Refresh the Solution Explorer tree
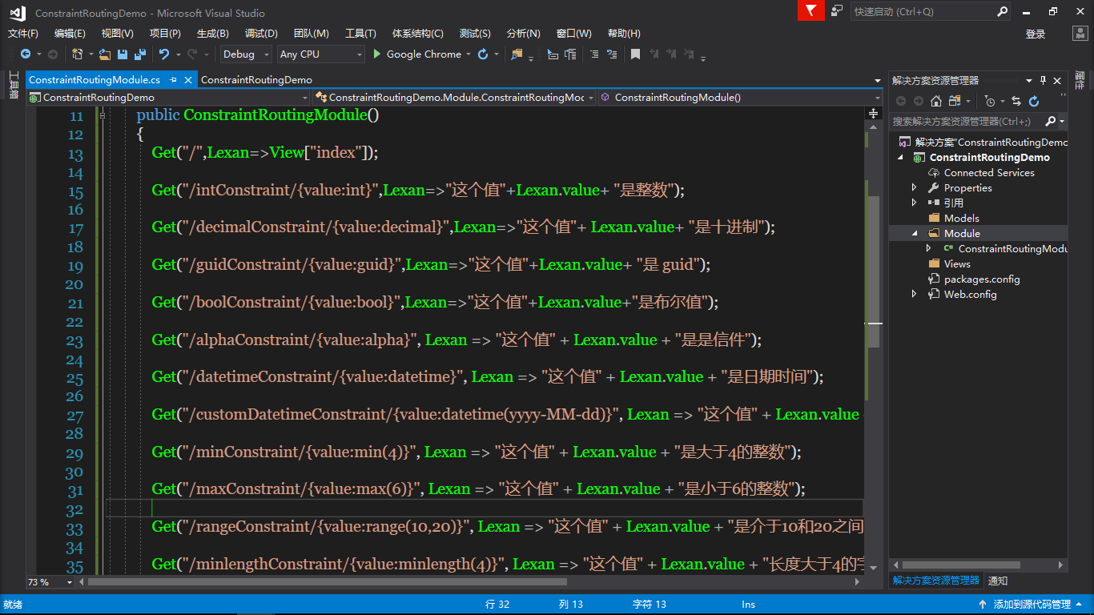Screen dimensions: 1094x615 tap(1034, 101)
